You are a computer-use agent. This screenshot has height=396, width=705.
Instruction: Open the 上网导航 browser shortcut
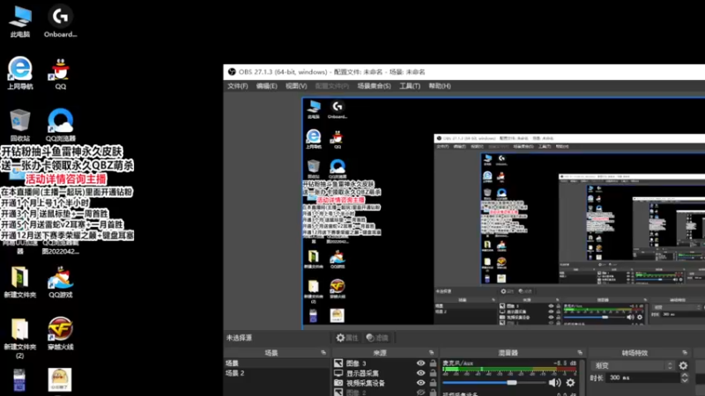point(20,73)
